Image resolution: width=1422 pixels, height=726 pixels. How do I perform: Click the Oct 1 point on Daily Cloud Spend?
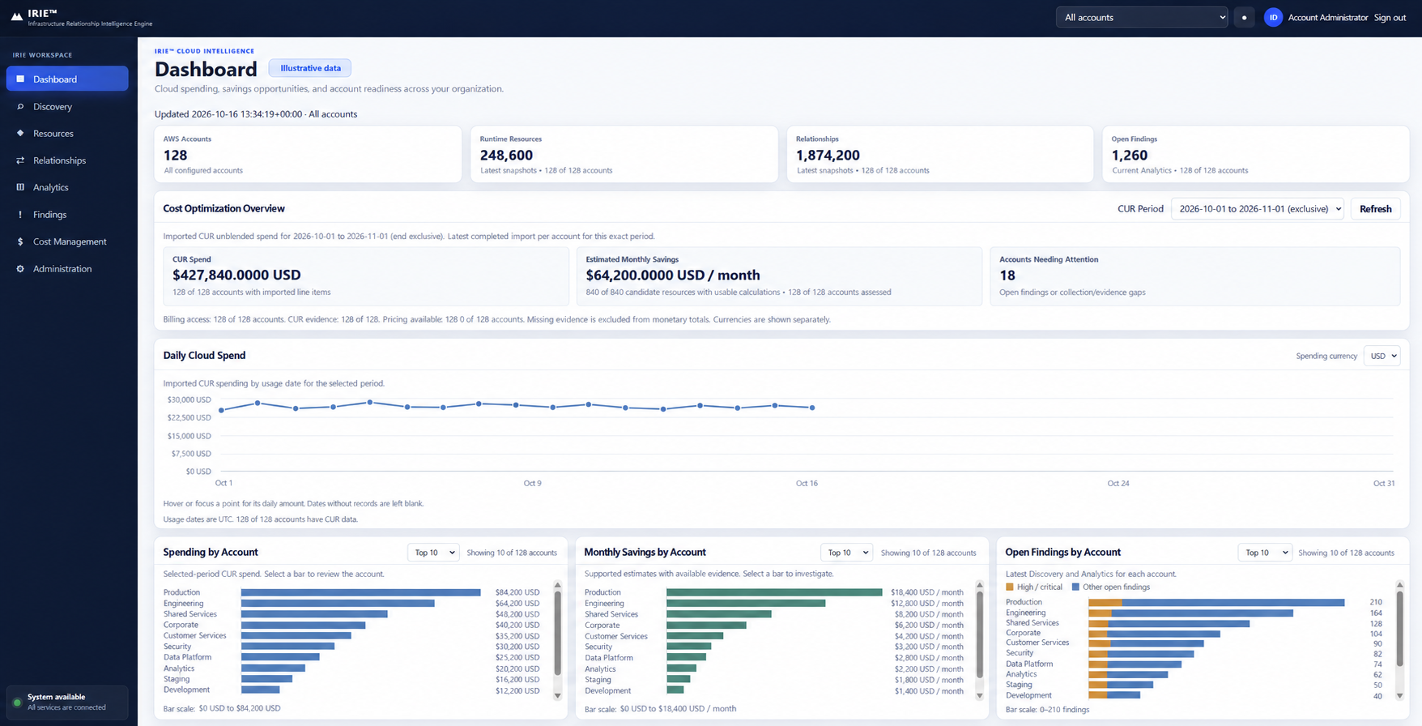coord(222,410)
